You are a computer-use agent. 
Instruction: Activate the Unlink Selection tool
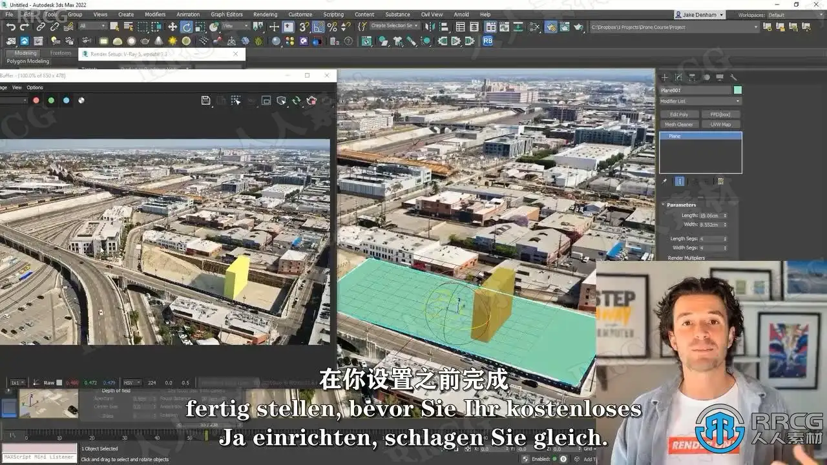pyautogui.click(x=54, y=27)
